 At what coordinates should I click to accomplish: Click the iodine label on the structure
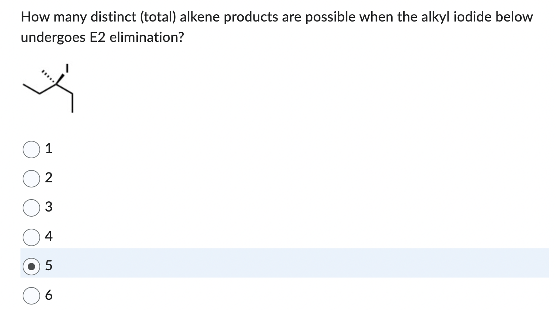(x=68, y=67)
